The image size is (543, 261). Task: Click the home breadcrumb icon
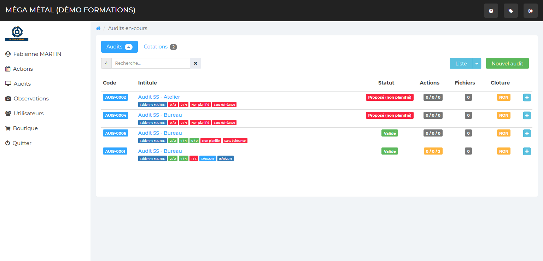click(x=98, y=28)
